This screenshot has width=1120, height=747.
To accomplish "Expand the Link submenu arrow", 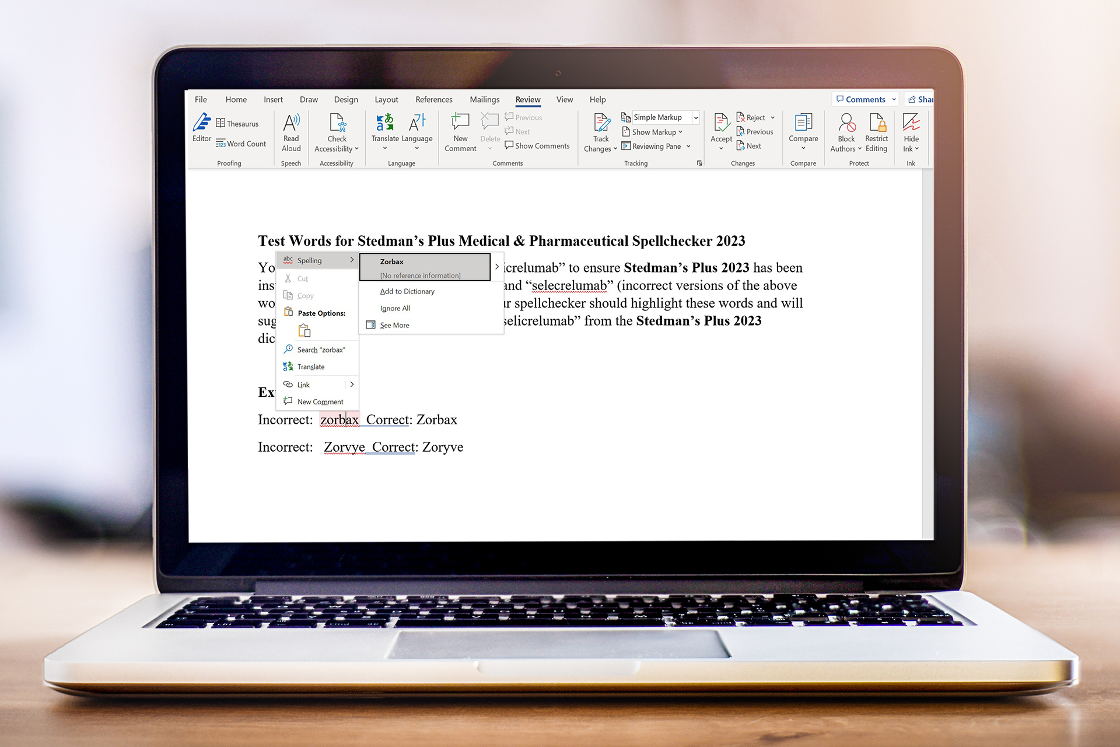I will (352, 384).
